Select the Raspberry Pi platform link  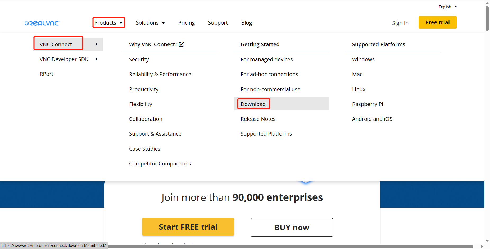point(367,104)
